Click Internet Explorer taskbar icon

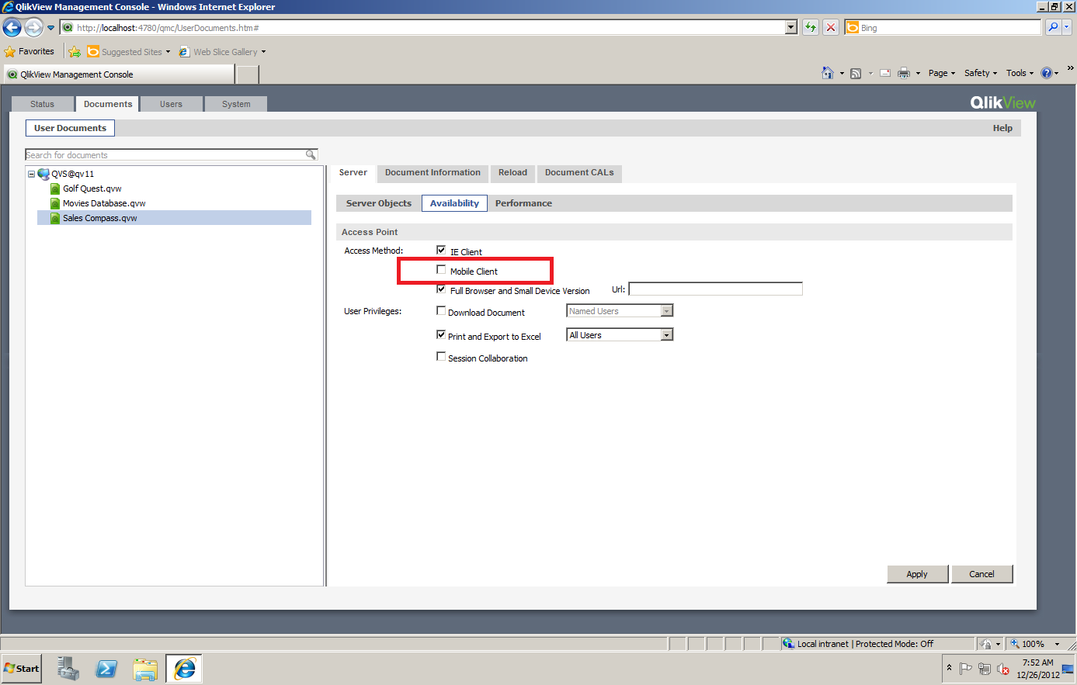(x=184, y=668)
